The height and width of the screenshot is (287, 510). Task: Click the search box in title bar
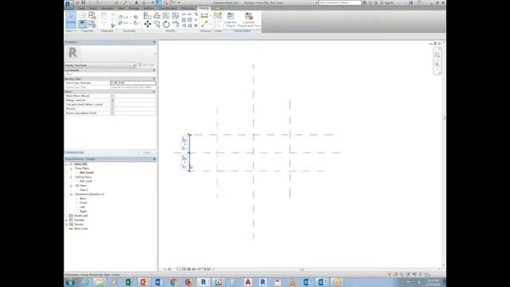(339, 2)
